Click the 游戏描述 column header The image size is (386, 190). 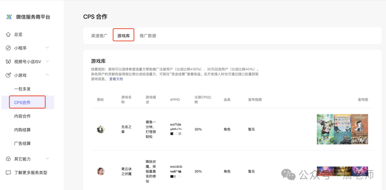(151, 99)
